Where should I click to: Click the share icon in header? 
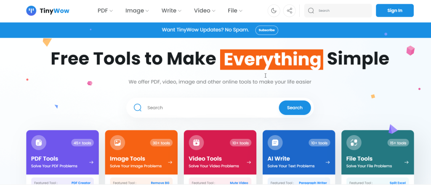coord(290,10)
